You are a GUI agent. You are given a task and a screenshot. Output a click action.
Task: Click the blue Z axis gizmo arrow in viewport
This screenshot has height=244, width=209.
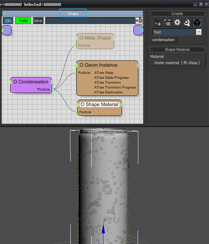(103, 229)
